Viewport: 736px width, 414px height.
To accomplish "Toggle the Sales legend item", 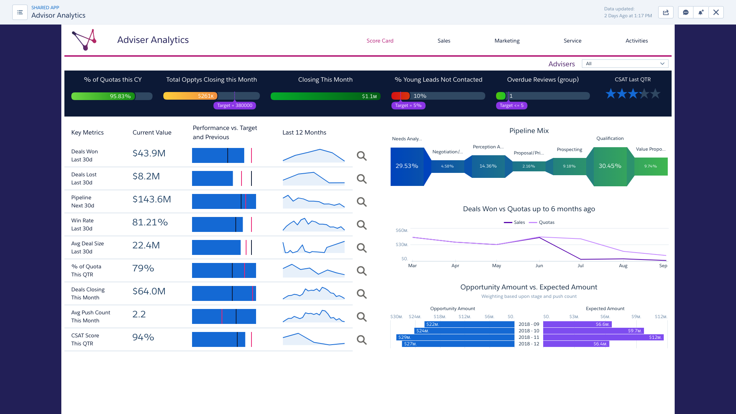I will [514, 222].
